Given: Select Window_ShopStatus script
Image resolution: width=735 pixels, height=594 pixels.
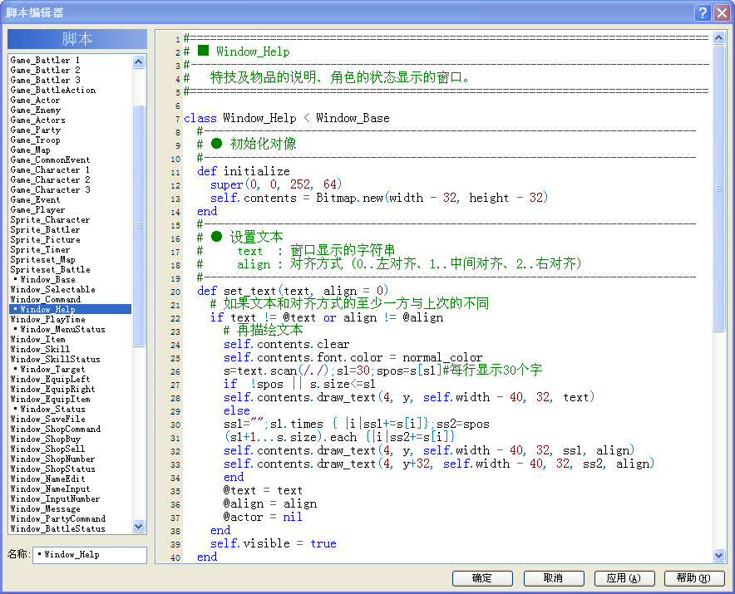Looking at the screenshot, I should click(x=71, y=469).
